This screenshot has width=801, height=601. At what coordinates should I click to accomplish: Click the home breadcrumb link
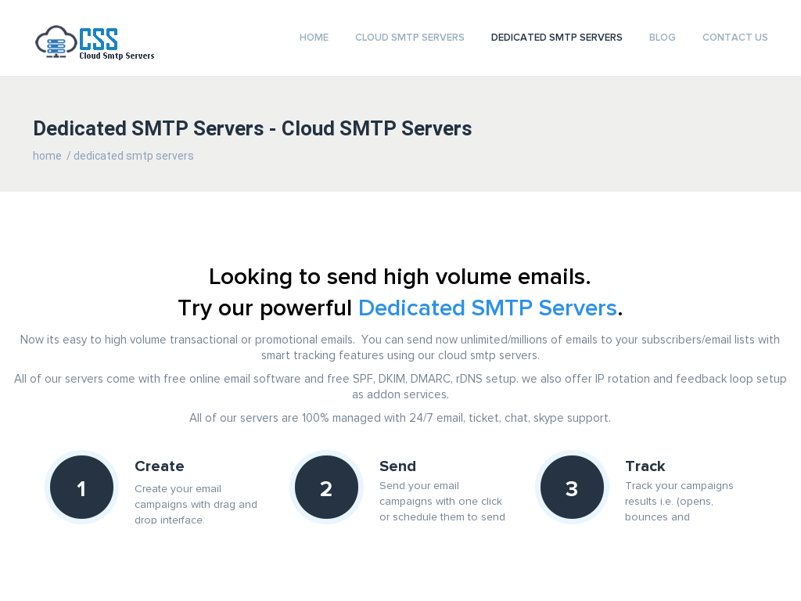pos(47,156)
